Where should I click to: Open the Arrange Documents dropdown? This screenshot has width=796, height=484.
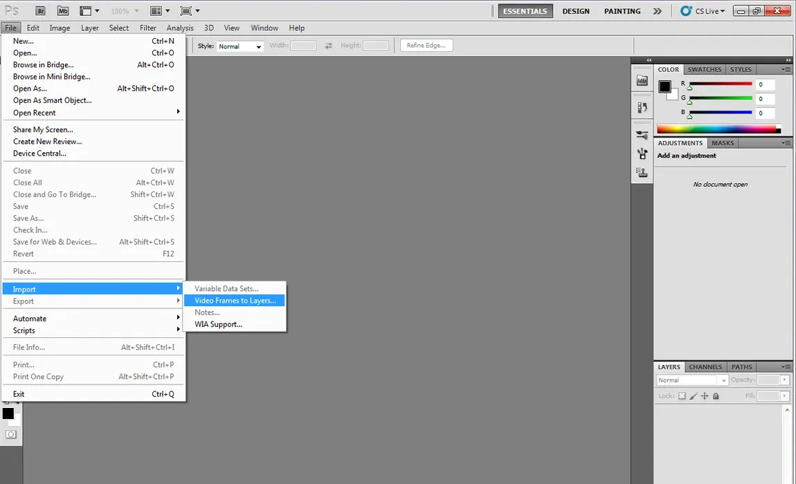pos(160,10)
